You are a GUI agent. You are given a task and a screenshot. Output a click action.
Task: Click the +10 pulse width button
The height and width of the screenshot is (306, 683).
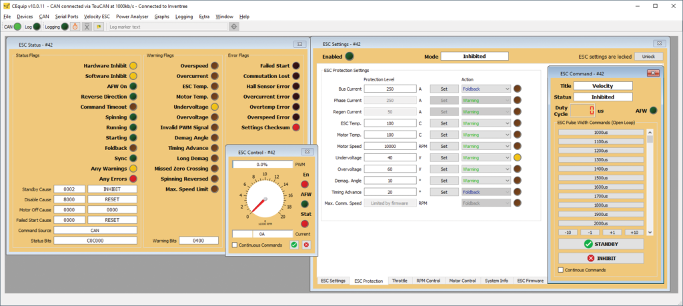tap(634, 233)
